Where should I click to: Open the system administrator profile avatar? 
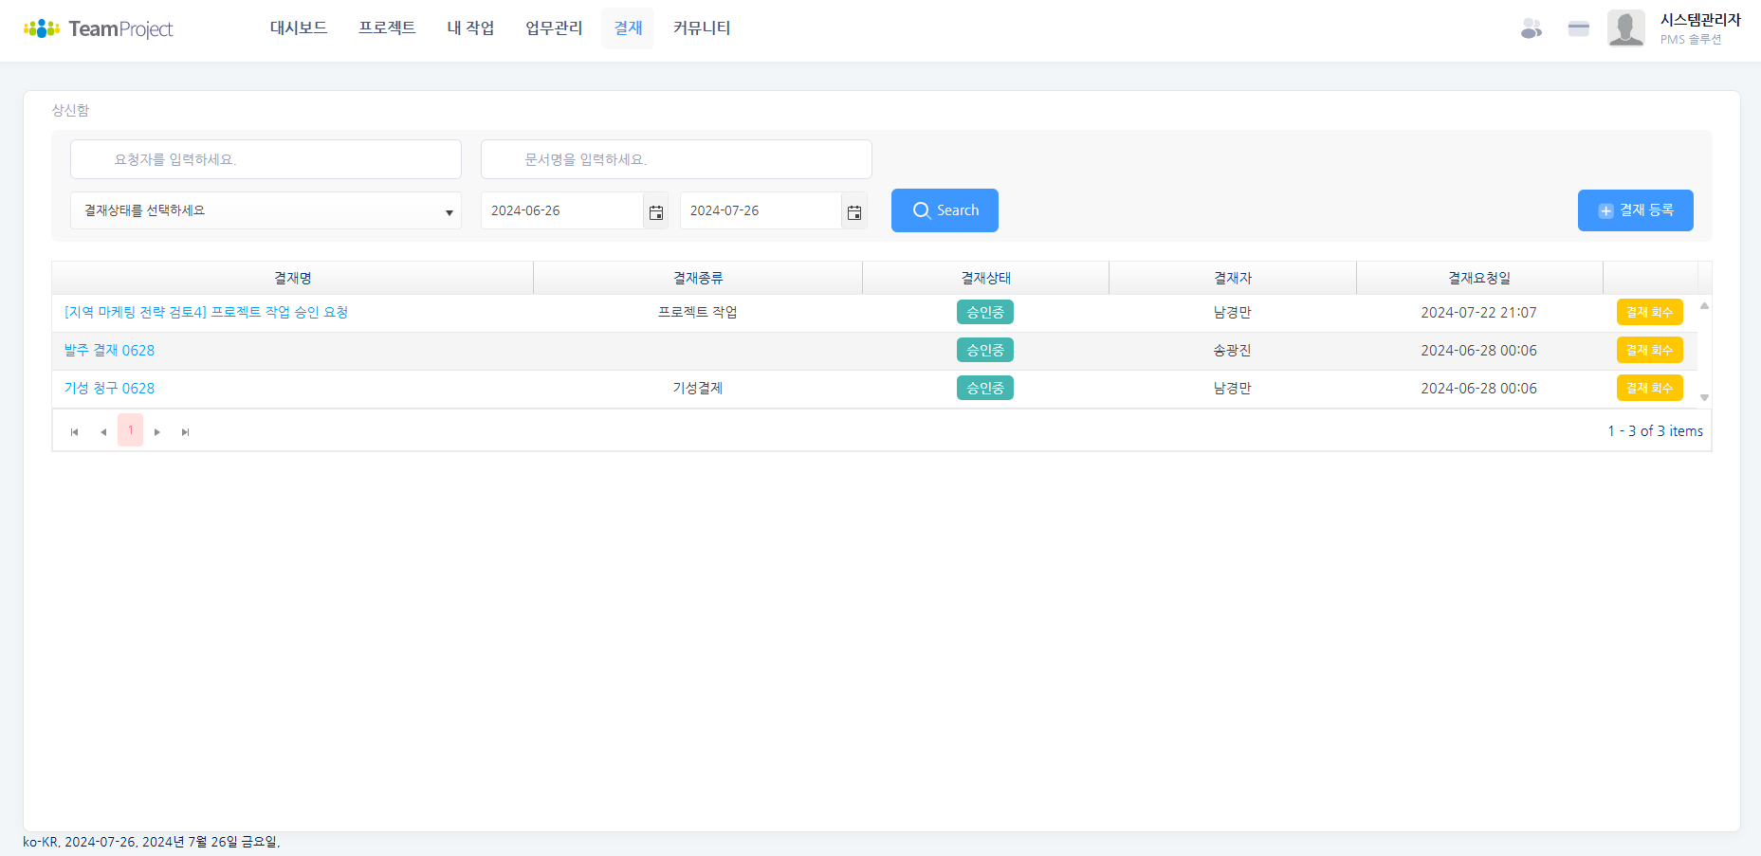pos(1625,28)
